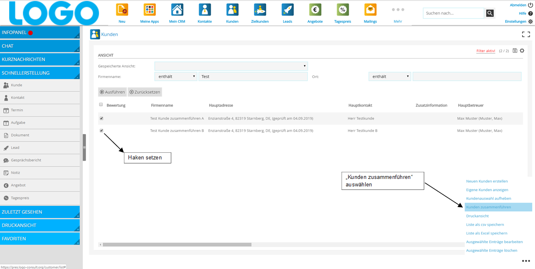
Task: Open Angebote euro icon in toolbar
Action: coord(315,10)
